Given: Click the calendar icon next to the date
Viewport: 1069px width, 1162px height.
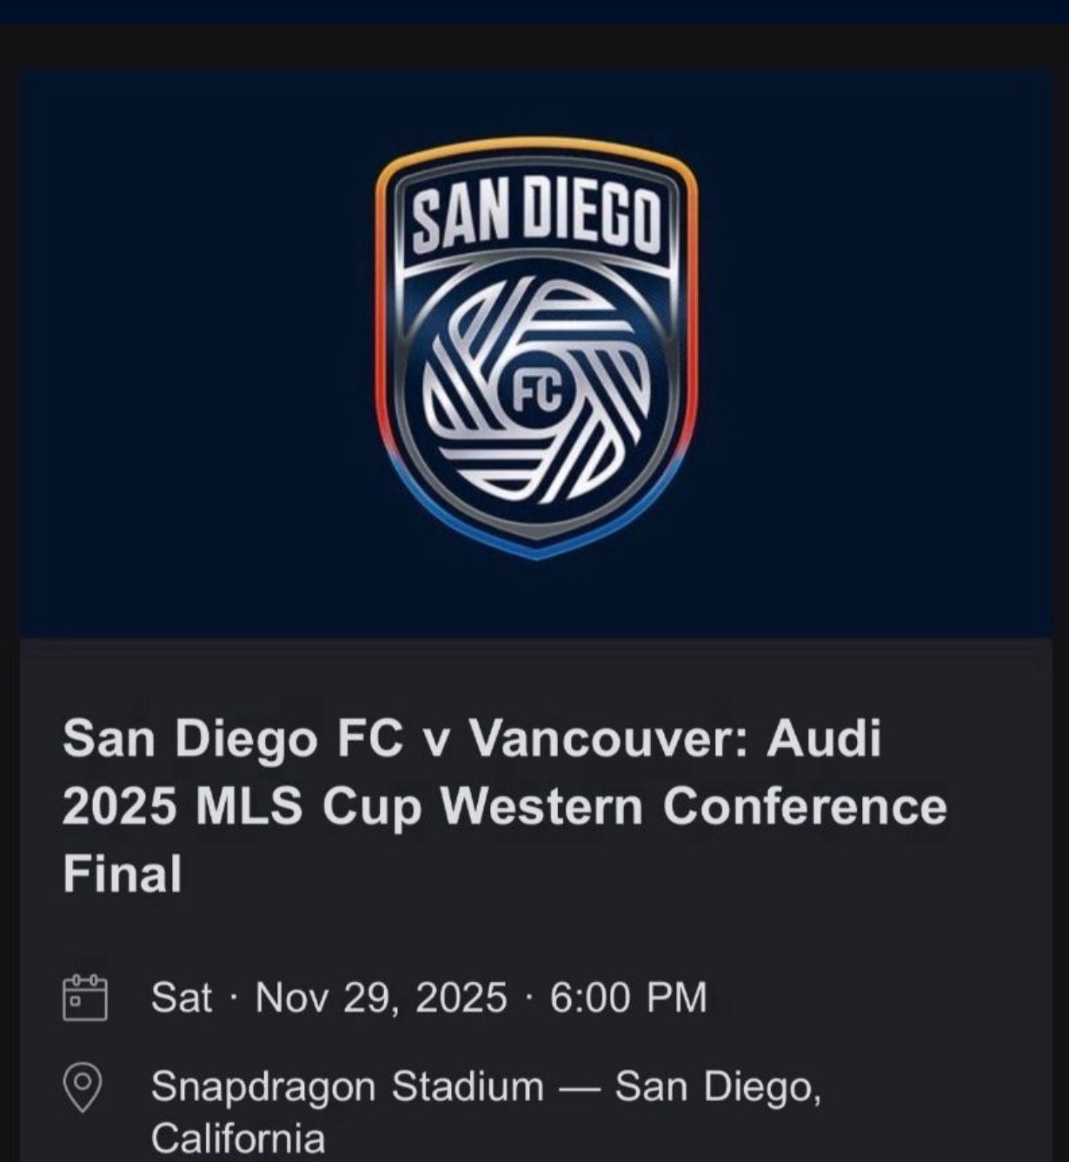Looking at the screenshot, I should tap(84, 998).
